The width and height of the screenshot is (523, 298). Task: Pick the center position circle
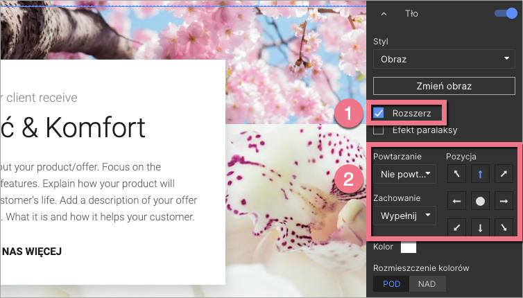[x=481, y=201]
